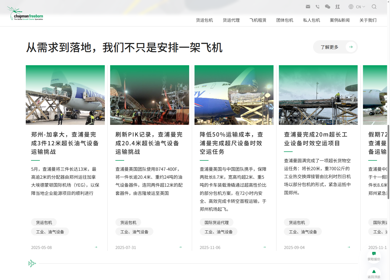Click the 返回顶部 back-to-top button
Image resolution: width=390 pixels, height=280 pixels.
pos(374,274)
